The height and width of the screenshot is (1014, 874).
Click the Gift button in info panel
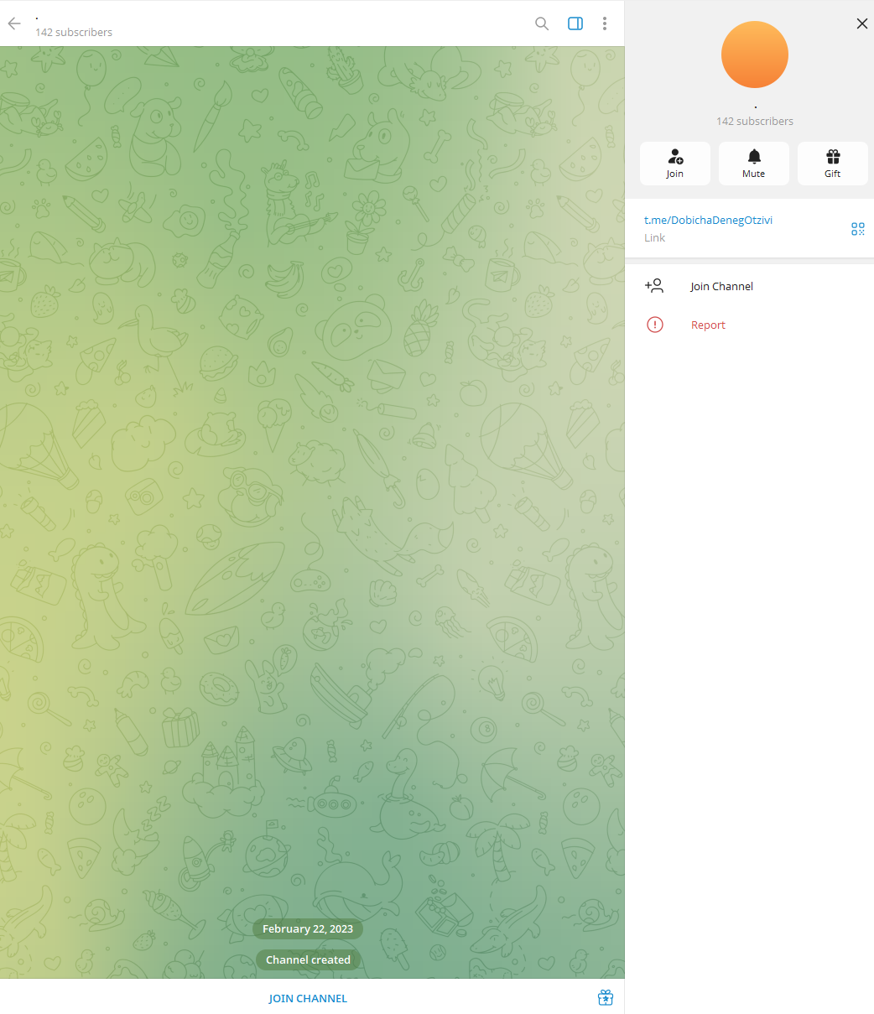(x=833, y=164)
